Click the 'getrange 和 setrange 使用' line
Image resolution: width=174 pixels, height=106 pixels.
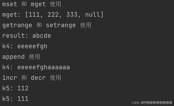(x=47, y=25)
